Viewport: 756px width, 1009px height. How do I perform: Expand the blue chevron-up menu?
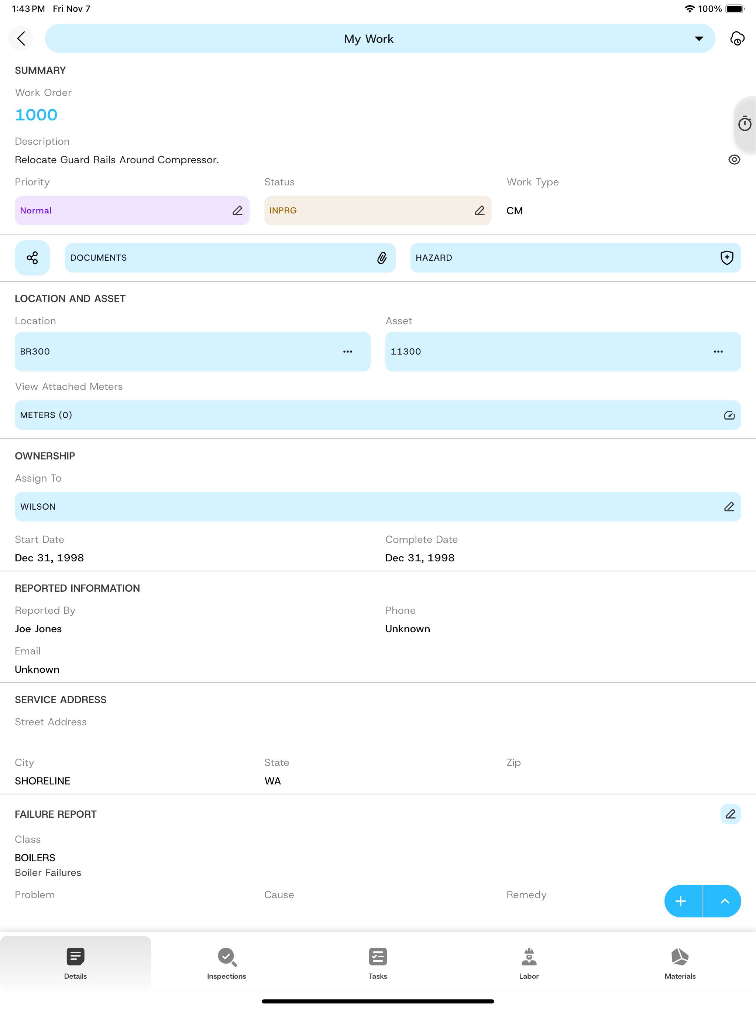[x=723, y=901]
